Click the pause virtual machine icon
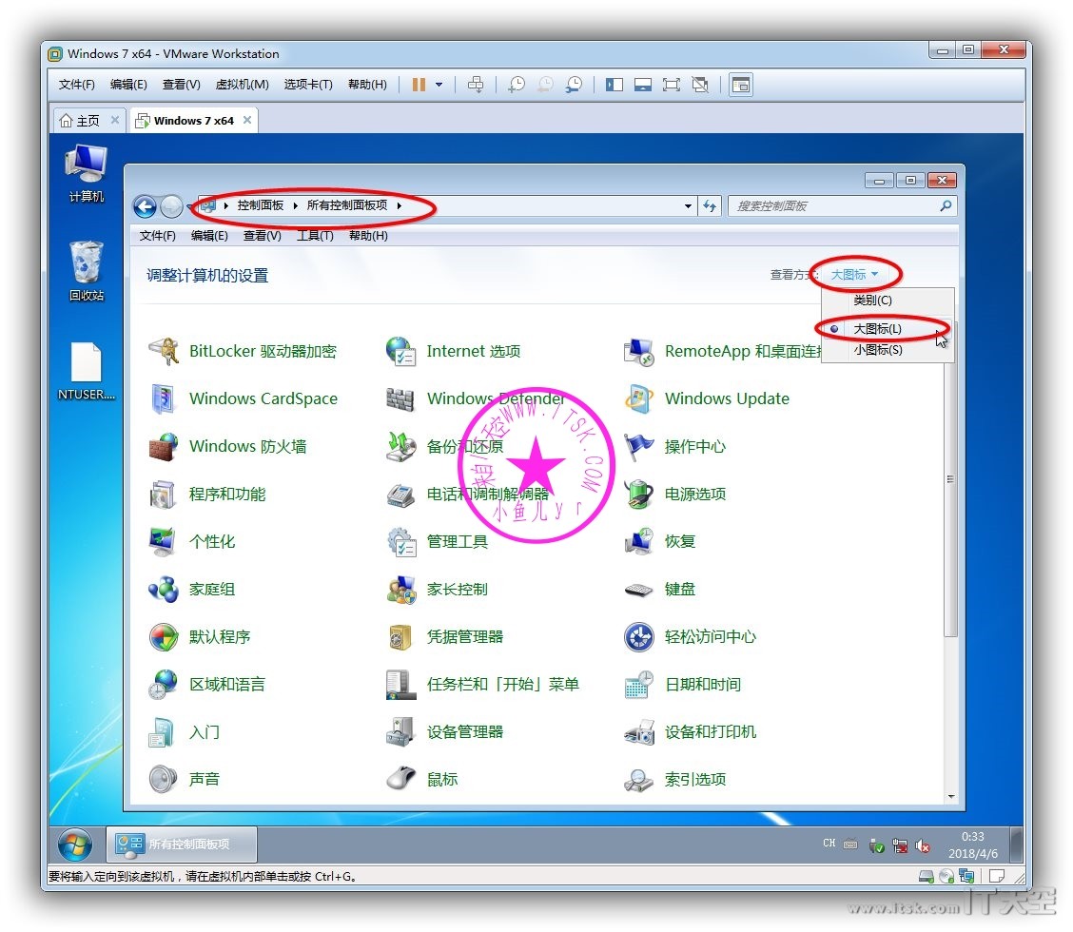1073x932 pixels. (x=419, y=85)
